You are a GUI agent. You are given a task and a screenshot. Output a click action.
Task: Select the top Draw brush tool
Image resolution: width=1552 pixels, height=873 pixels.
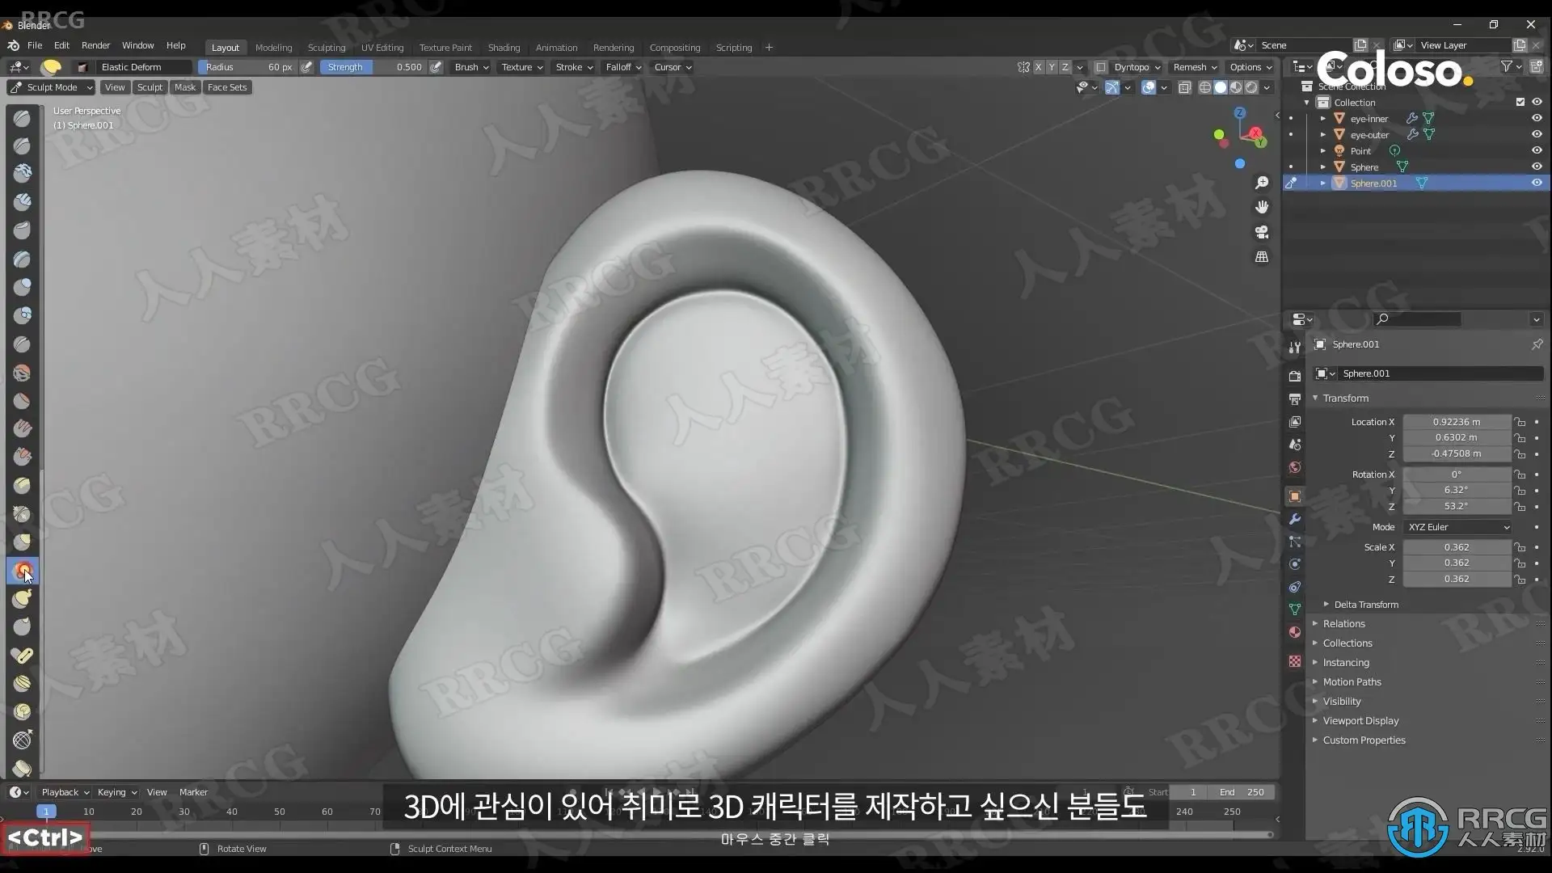coord(22,118)
